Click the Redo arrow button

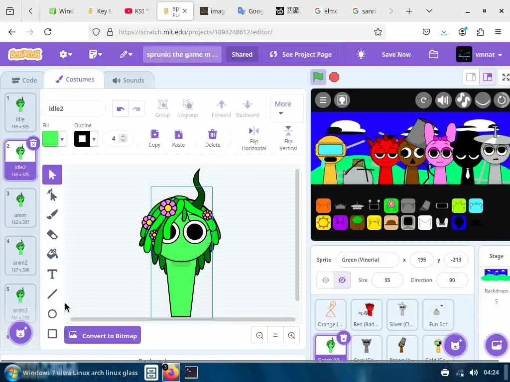tap(136, 109)
